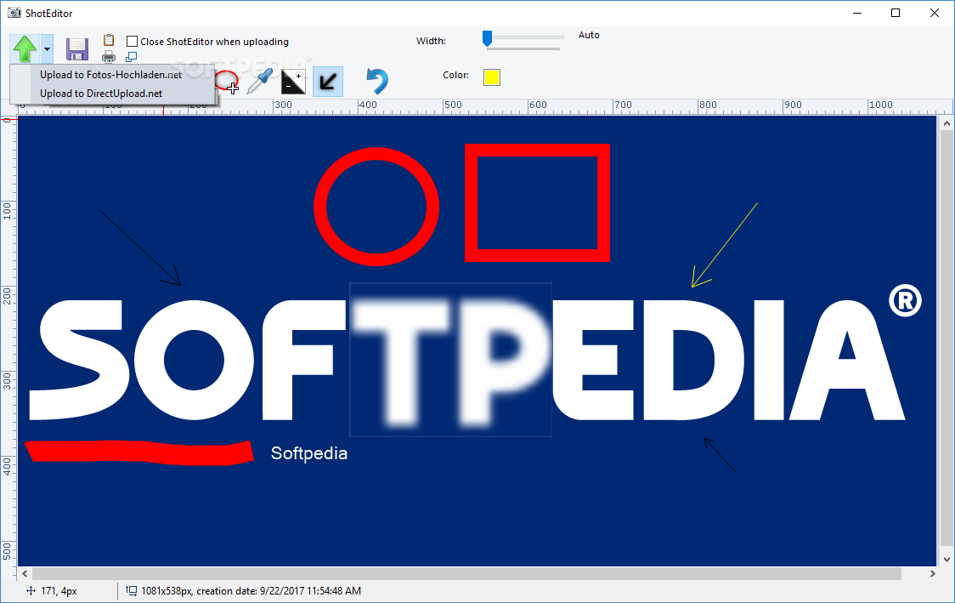
Task: Minimize the ShotEditor window
Action: (x=857, y=13)
